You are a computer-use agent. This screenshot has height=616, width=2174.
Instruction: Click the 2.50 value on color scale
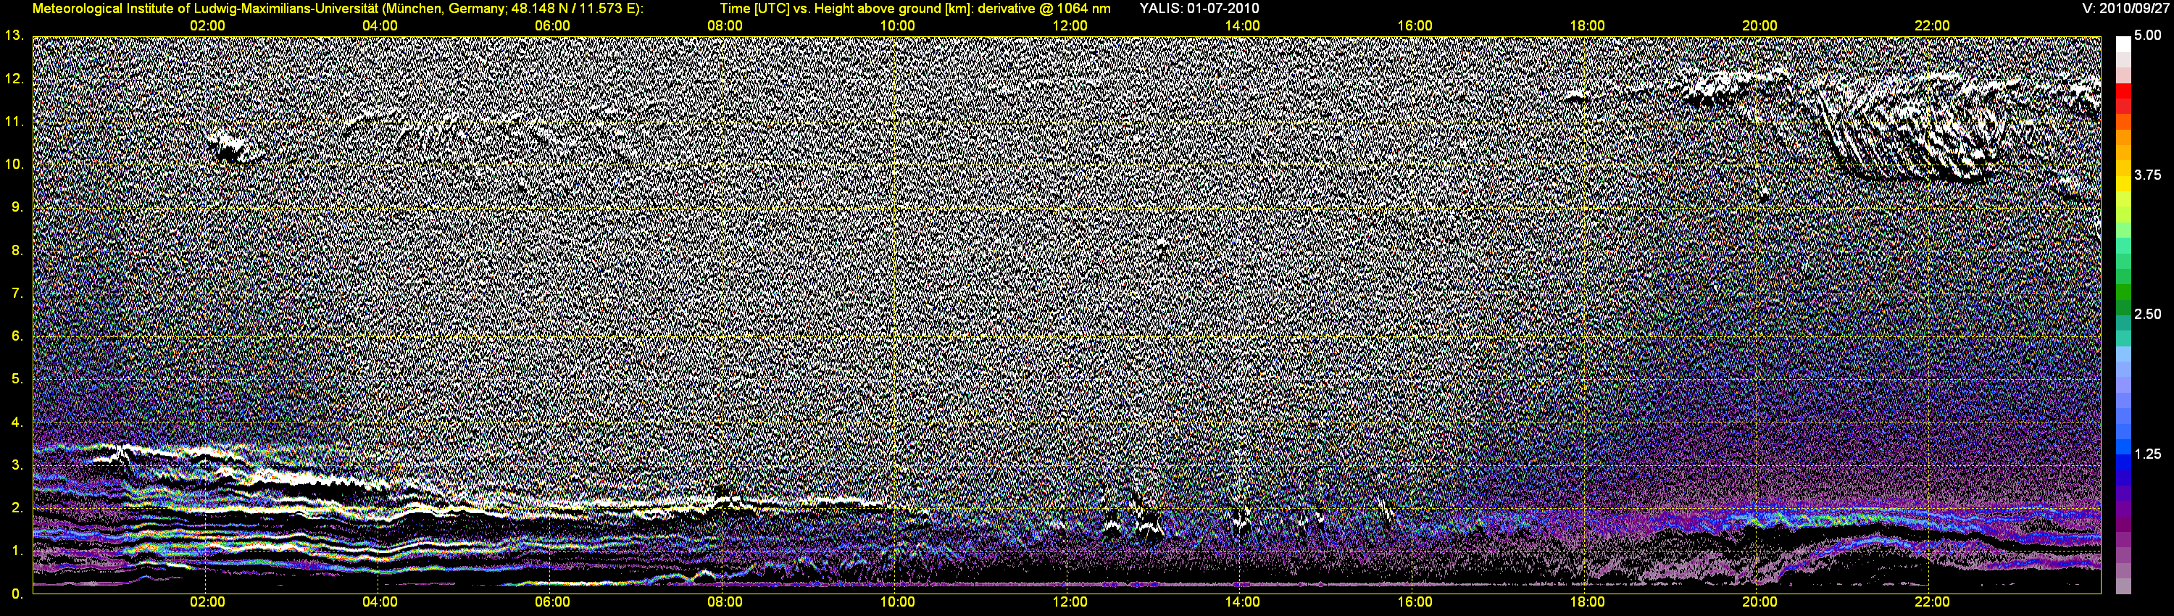click(2147, 314)
